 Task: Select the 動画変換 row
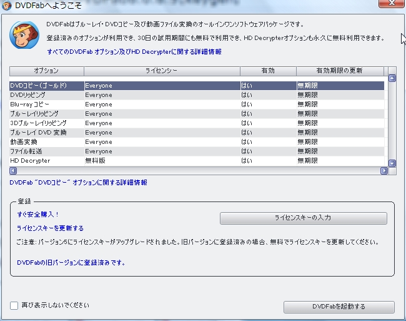click(x=197, y=142)
